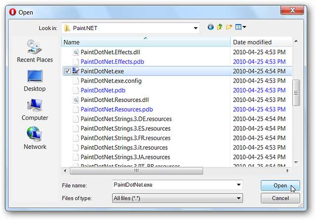Click vertical scrollbar down arrow

click(296, 162)
